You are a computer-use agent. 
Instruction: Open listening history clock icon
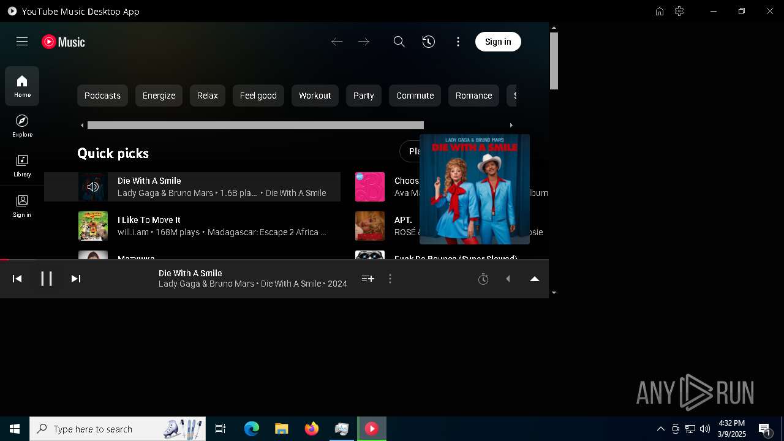[429, 42]
